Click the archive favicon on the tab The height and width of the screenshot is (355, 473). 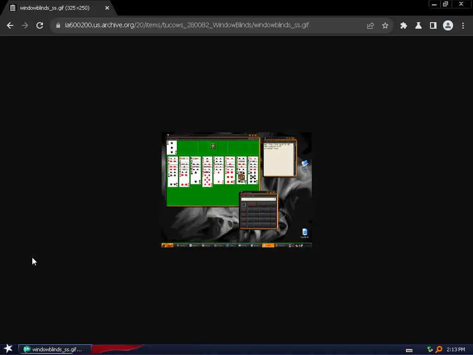click(x=12, y=8)
